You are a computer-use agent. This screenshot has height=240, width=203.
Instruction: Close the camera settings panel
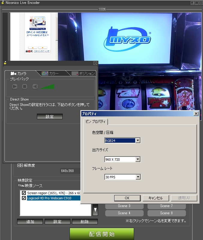point(95,63)
